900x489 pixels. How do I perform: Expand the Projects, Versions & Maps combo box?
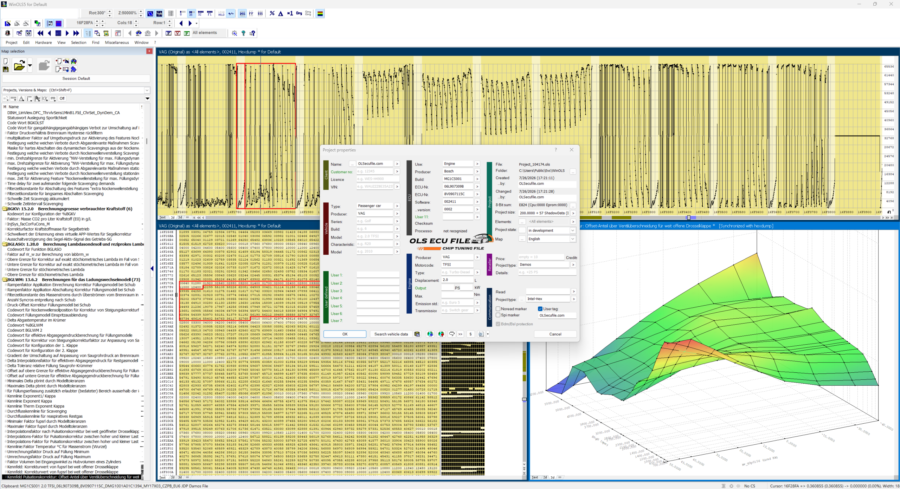click(x=147, y=90)
